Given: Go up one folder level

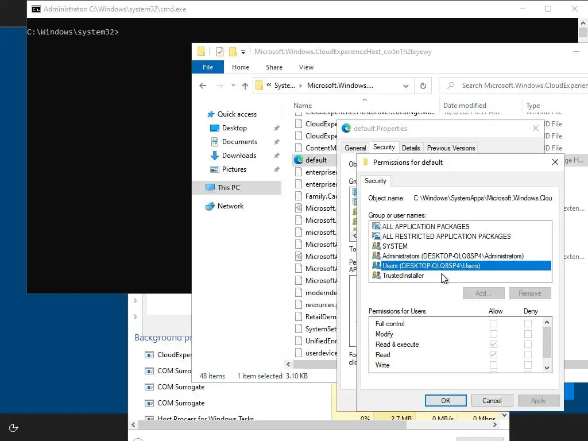Looking at the screenshot, I should [245, 86].
